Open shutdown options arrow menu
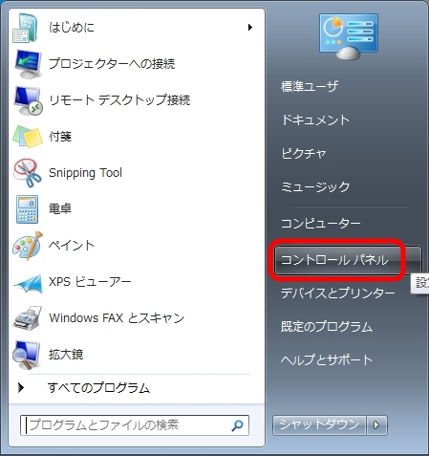 click(377, 425)
